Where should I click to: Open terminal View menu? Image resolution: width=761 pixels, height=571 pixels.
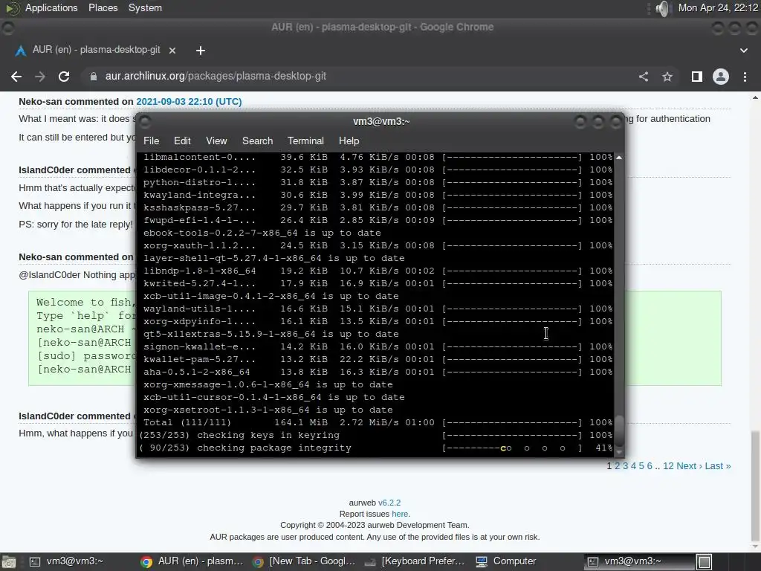pyautogui.click(x=216, y=141)
